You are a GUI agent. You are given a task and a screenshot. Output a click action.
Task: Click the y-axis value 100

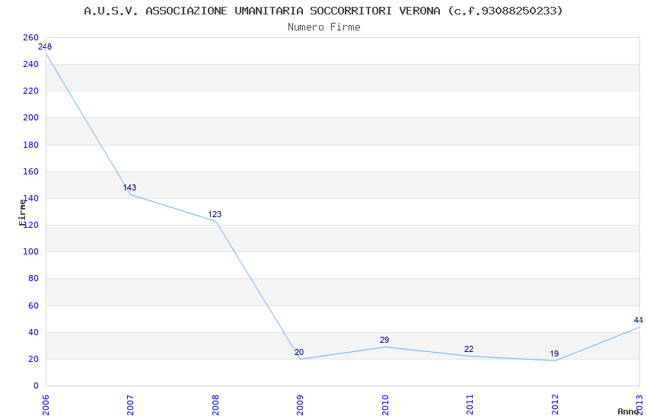[x=31, y=251]
